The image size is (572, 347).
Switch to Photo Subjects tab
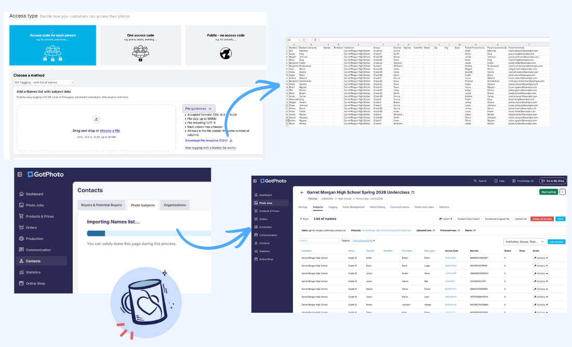143,205
